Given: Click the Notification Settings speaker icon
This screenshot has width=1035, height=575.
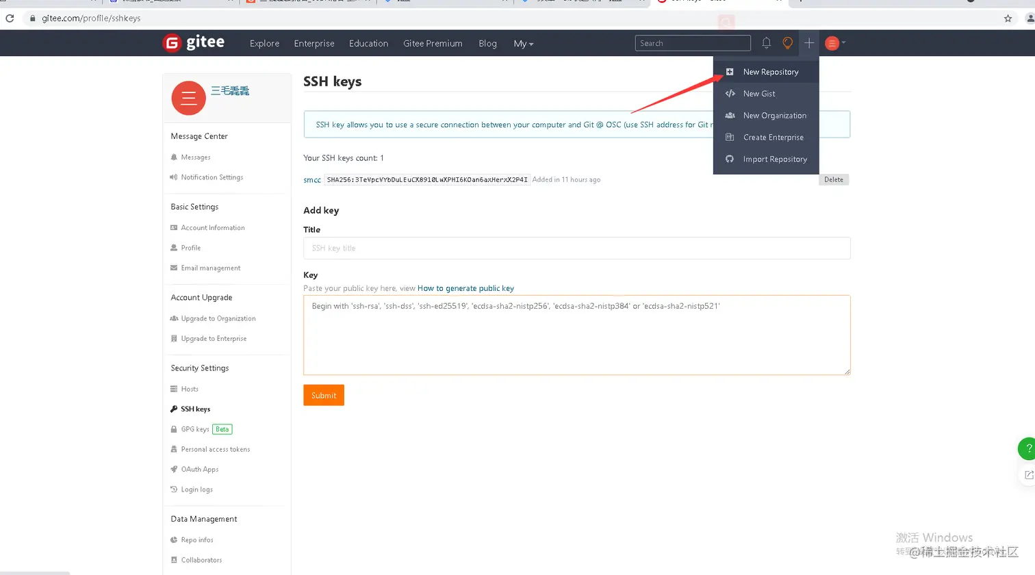Looking at the screenshot, I should [174, 177].
